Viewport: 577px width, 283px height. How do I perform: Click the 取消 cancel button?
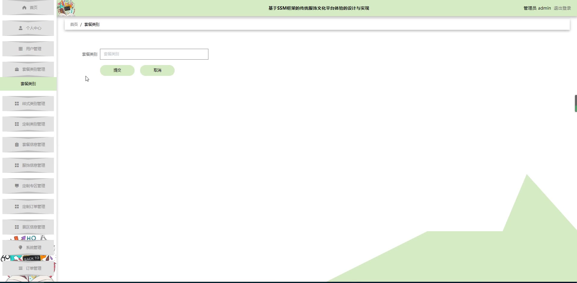click(x=157, y=70)
